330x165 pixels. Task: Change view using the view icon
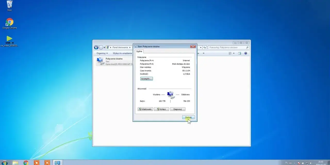(230, 53)
